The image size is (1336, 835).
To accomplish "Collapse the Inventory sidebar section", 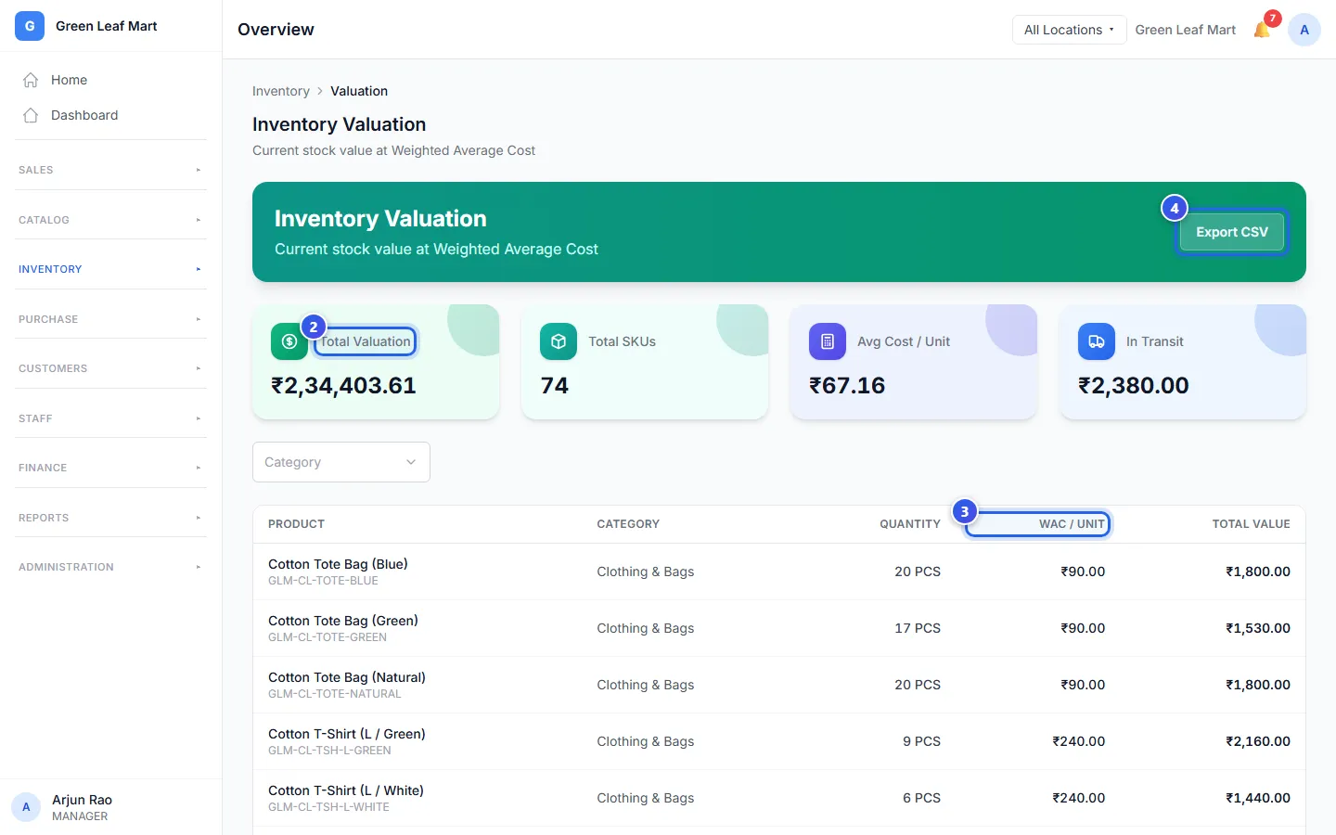I will coord(110,269).
